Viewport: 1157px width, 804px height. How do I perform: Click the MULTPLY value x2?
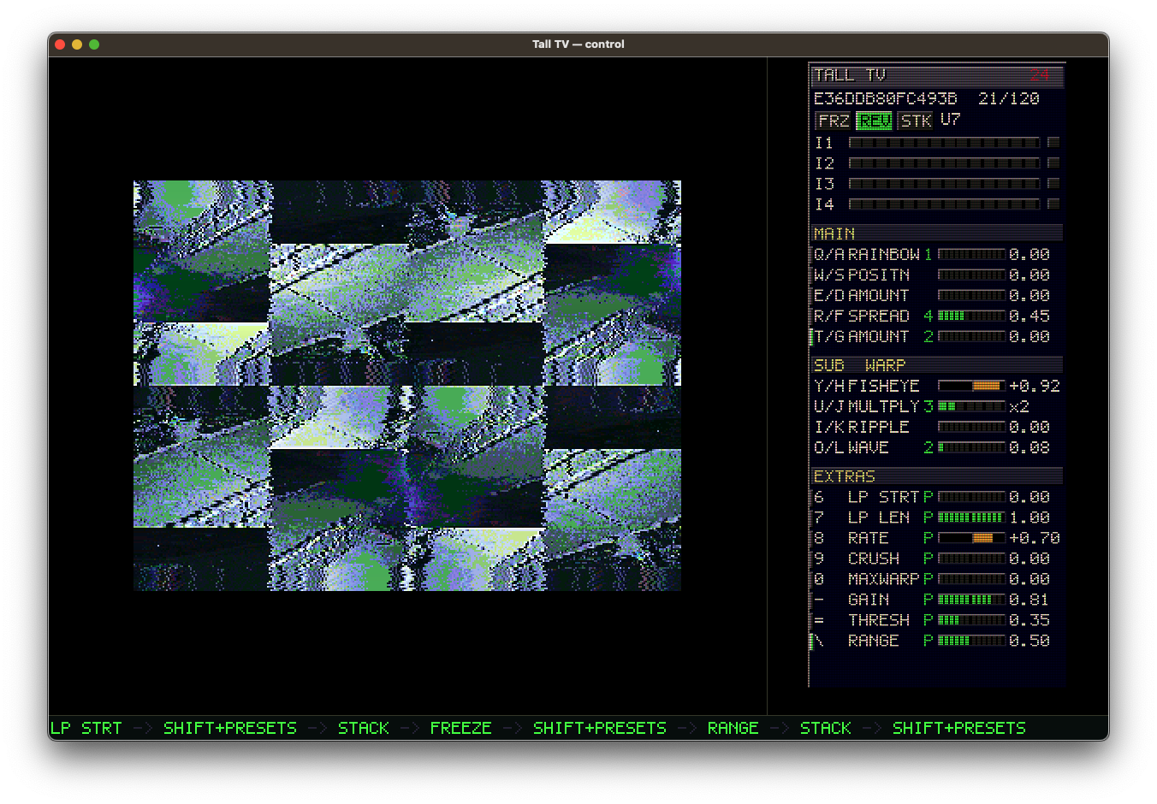coord(1019,406)
